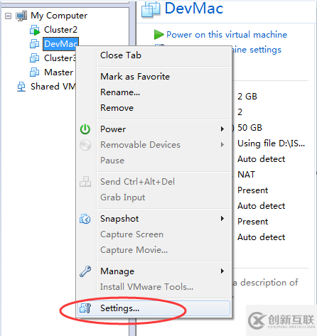This screenshot has width=317, height=336.
Task: Select My Computer label in tree
Action: (59, 16)
